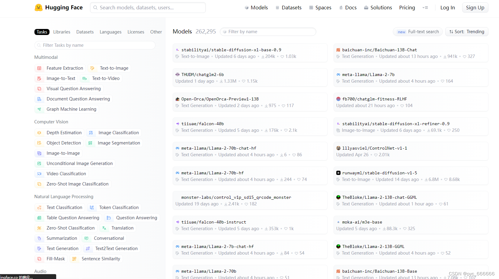
Task: Open fb700/chatglm-fitness-RLHF model card
Action: (x=411, y=102)
